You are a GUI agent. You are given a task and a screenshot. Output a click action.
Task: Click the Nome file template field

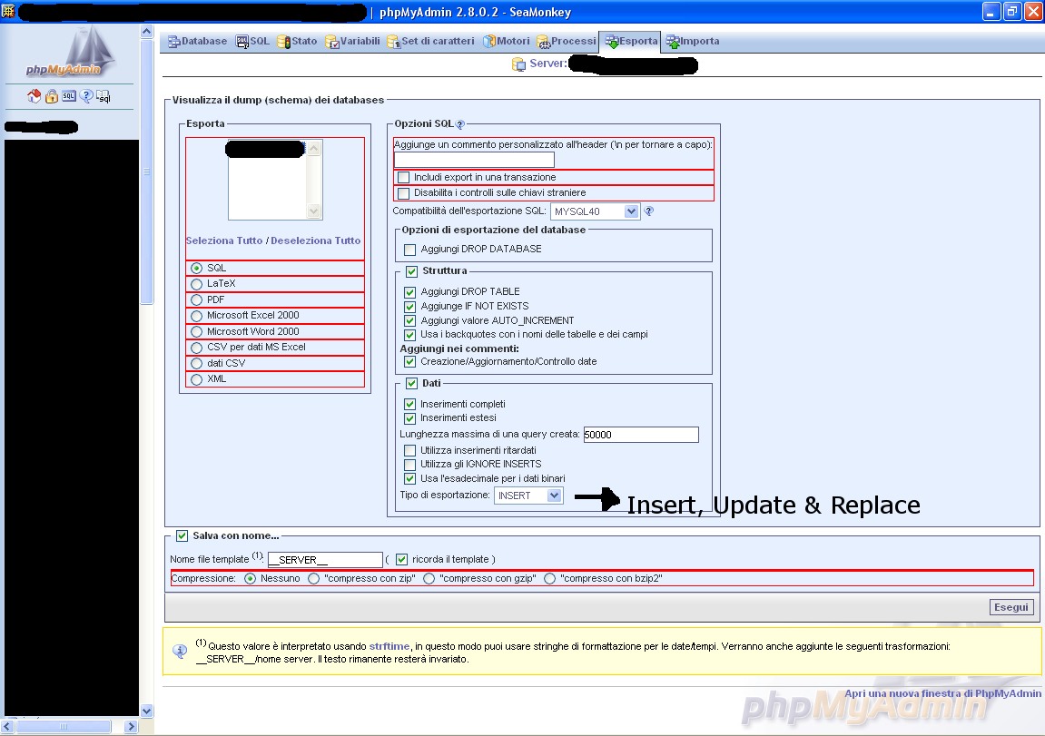click(324, 560)
